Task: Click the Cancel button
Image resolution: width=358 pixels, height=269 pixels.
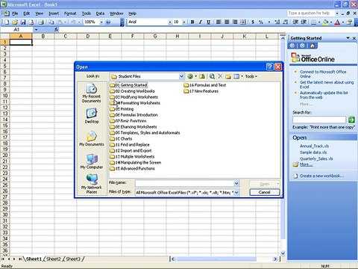Action: click(x=265, y=192)
